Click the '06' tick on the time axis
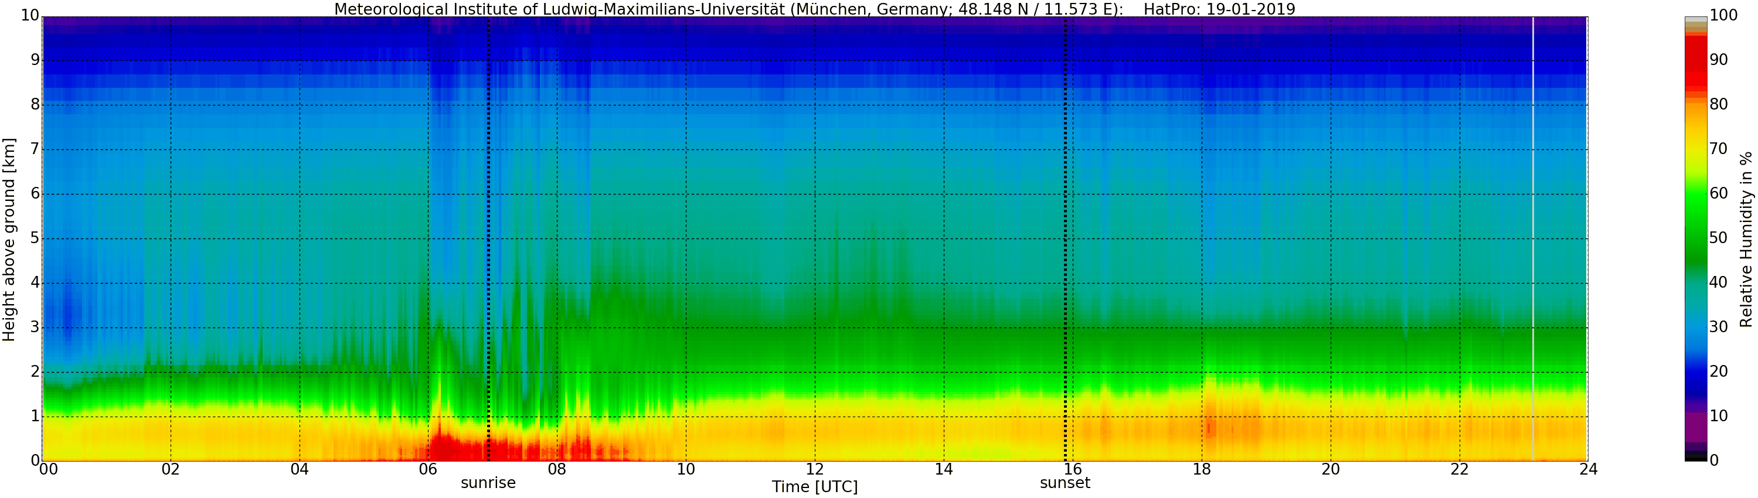Viewport: 1758px width, 498px height. pyautogui.click(x=428, y=469)
